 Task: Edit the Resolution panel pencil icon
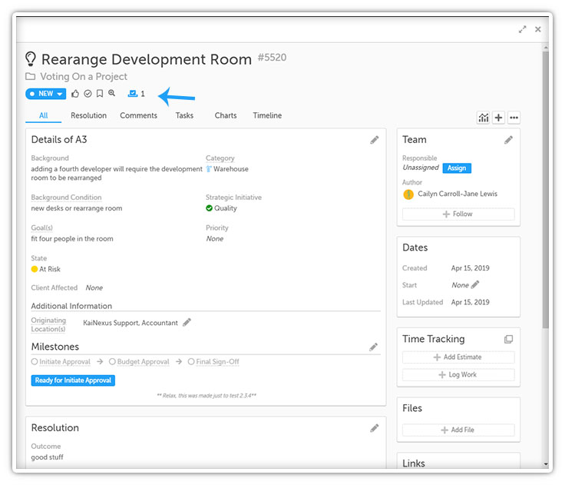375,428
